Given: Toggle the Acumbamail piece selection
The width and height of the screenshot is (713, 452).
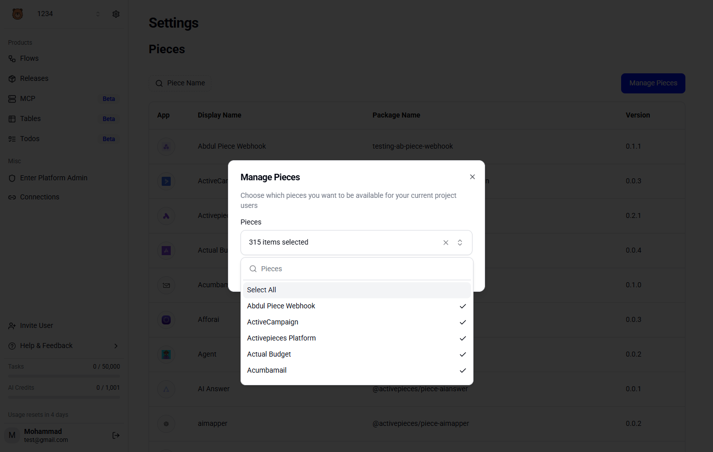Looking at the screenshot, I should click(x=356, y=370).
